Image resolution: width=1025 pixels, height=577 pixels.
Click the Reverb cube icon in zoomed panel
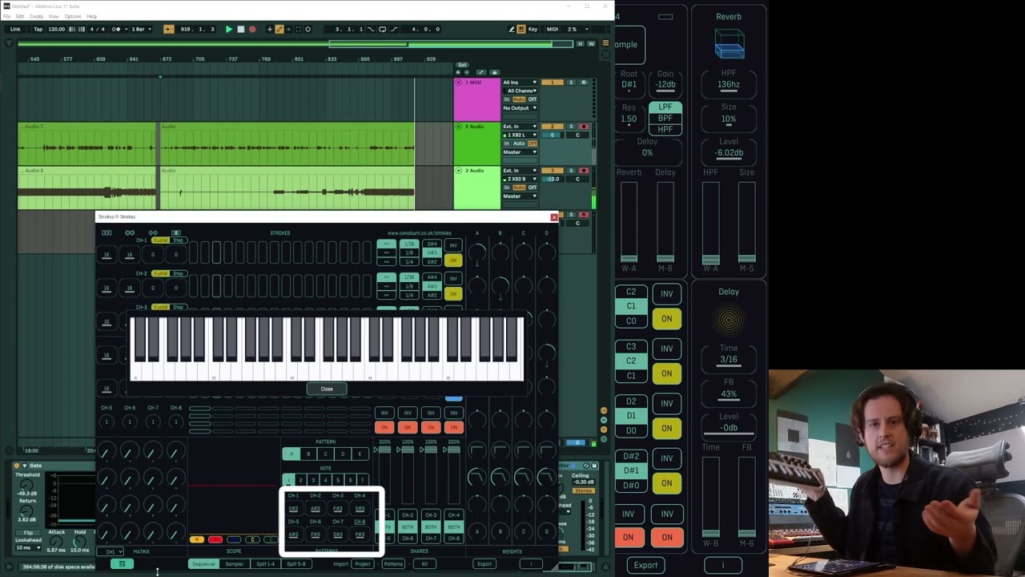point(729,42)
